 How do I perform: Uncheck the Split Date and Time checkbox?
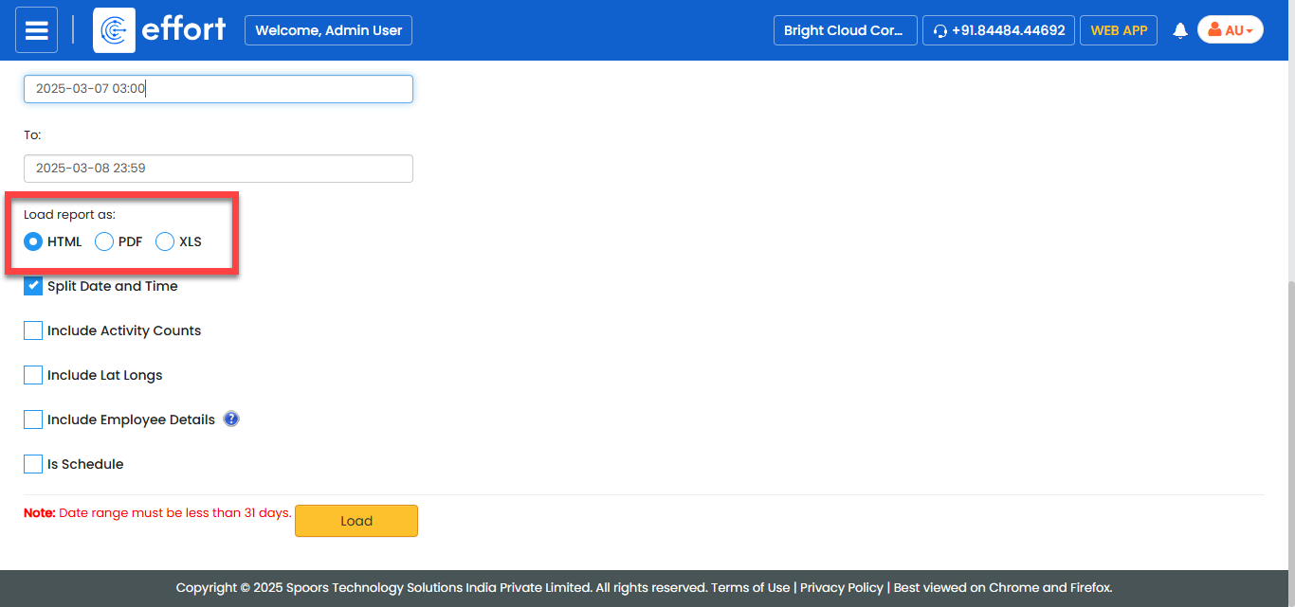click(33, 286)
